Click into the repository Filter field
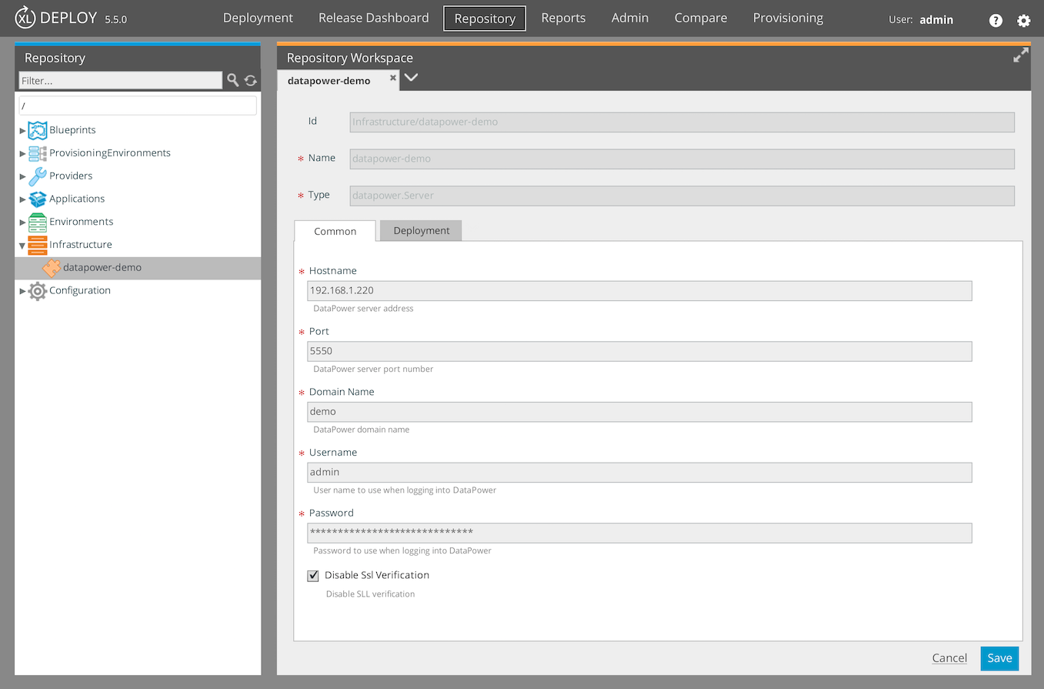The height and width of the screenshot is (689, 1044). [121, 80]
